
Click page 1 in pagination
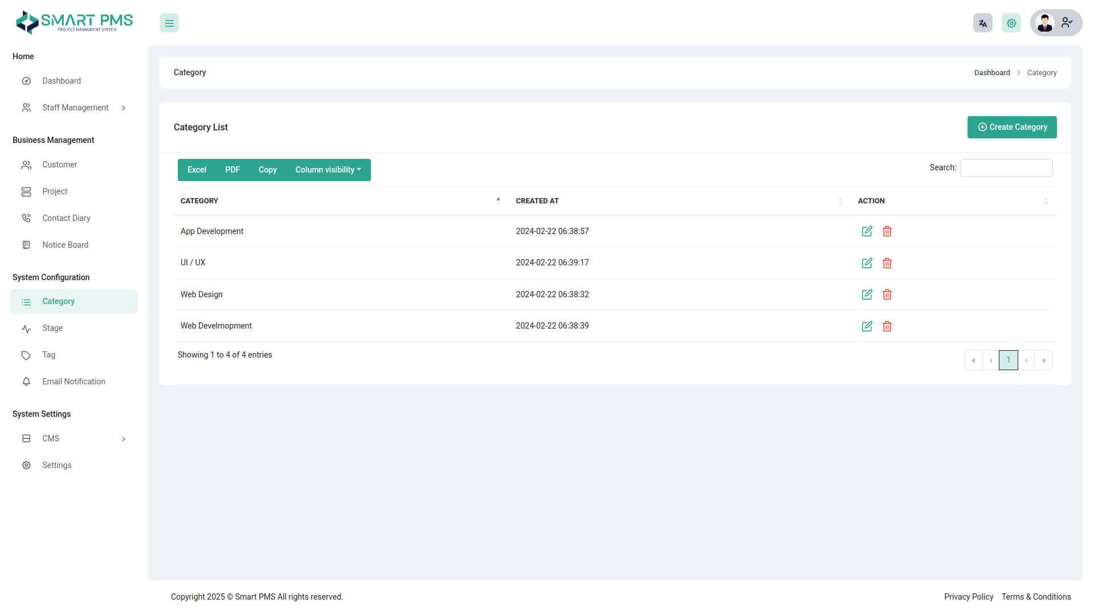(1008, 360)
